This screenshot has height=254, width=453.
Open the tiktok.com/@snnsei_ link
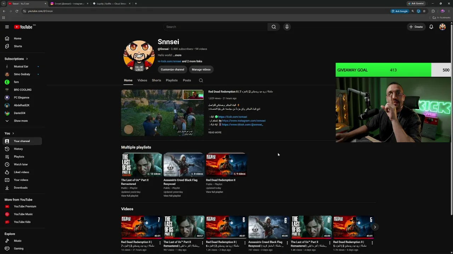(242, 125)
